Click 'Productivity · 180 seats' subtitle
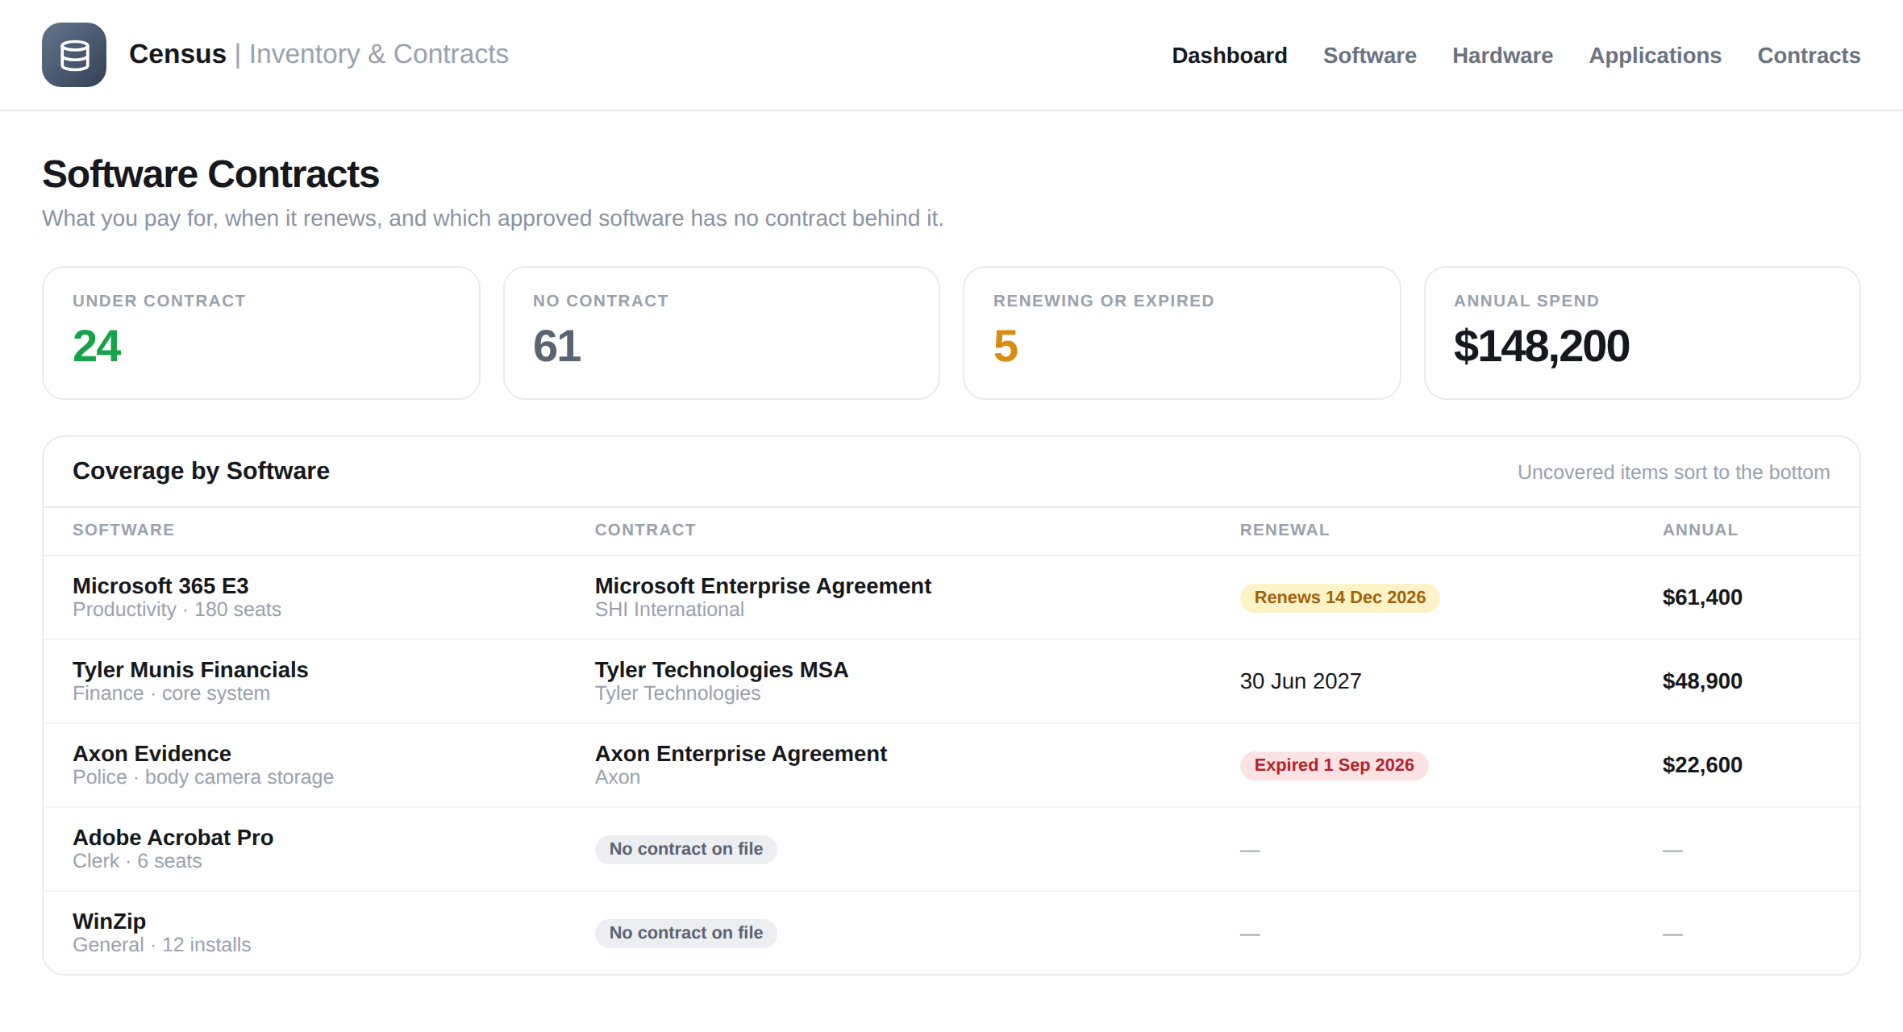This screenshot has width=1903, height=1032. (177, 610)
